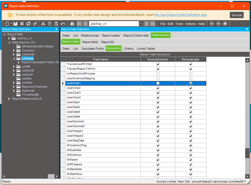Snooze the new version notification

point(237,15)
